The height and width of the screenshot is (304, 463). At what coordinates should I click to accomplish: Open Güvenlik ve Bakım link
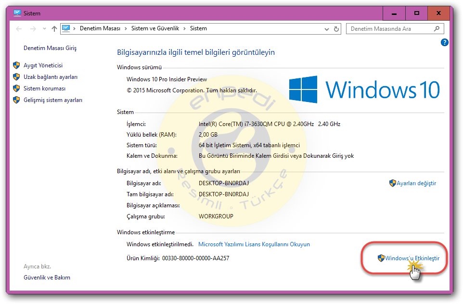(x=47, y=278)
